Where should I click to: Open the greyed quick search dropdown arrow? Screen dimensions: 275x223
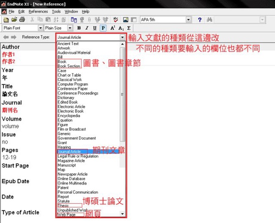pyautogui.click(x=262, y=20)
